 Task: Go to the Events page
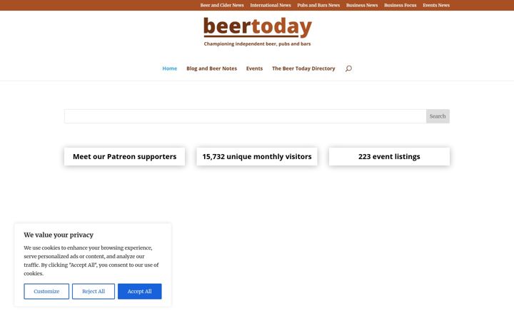click(254, 68)
